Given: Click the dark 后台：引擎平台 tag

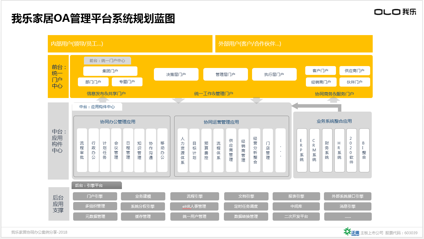Looking at the screenshot, I should pos(97,186).
